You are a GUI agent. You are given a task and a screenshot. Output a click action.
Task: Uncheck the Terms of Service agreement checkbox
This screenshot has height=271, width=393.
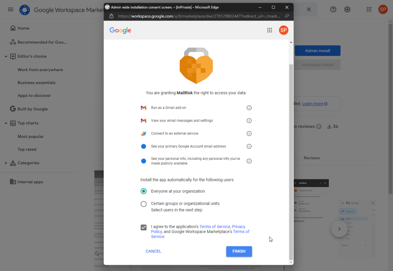coord(144,227)
